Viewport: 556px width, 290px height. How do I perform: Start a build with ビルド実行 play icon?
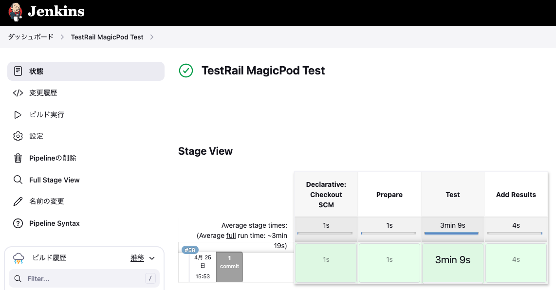pos(18,114)
